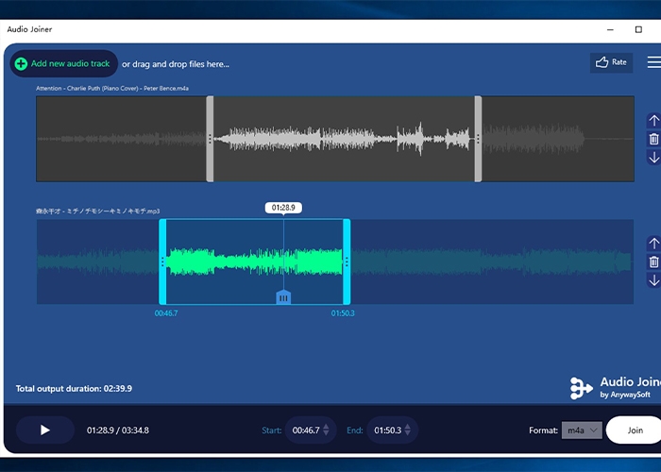
Task: Click the Audio Joiner logo icon
Action: (582, 388)
